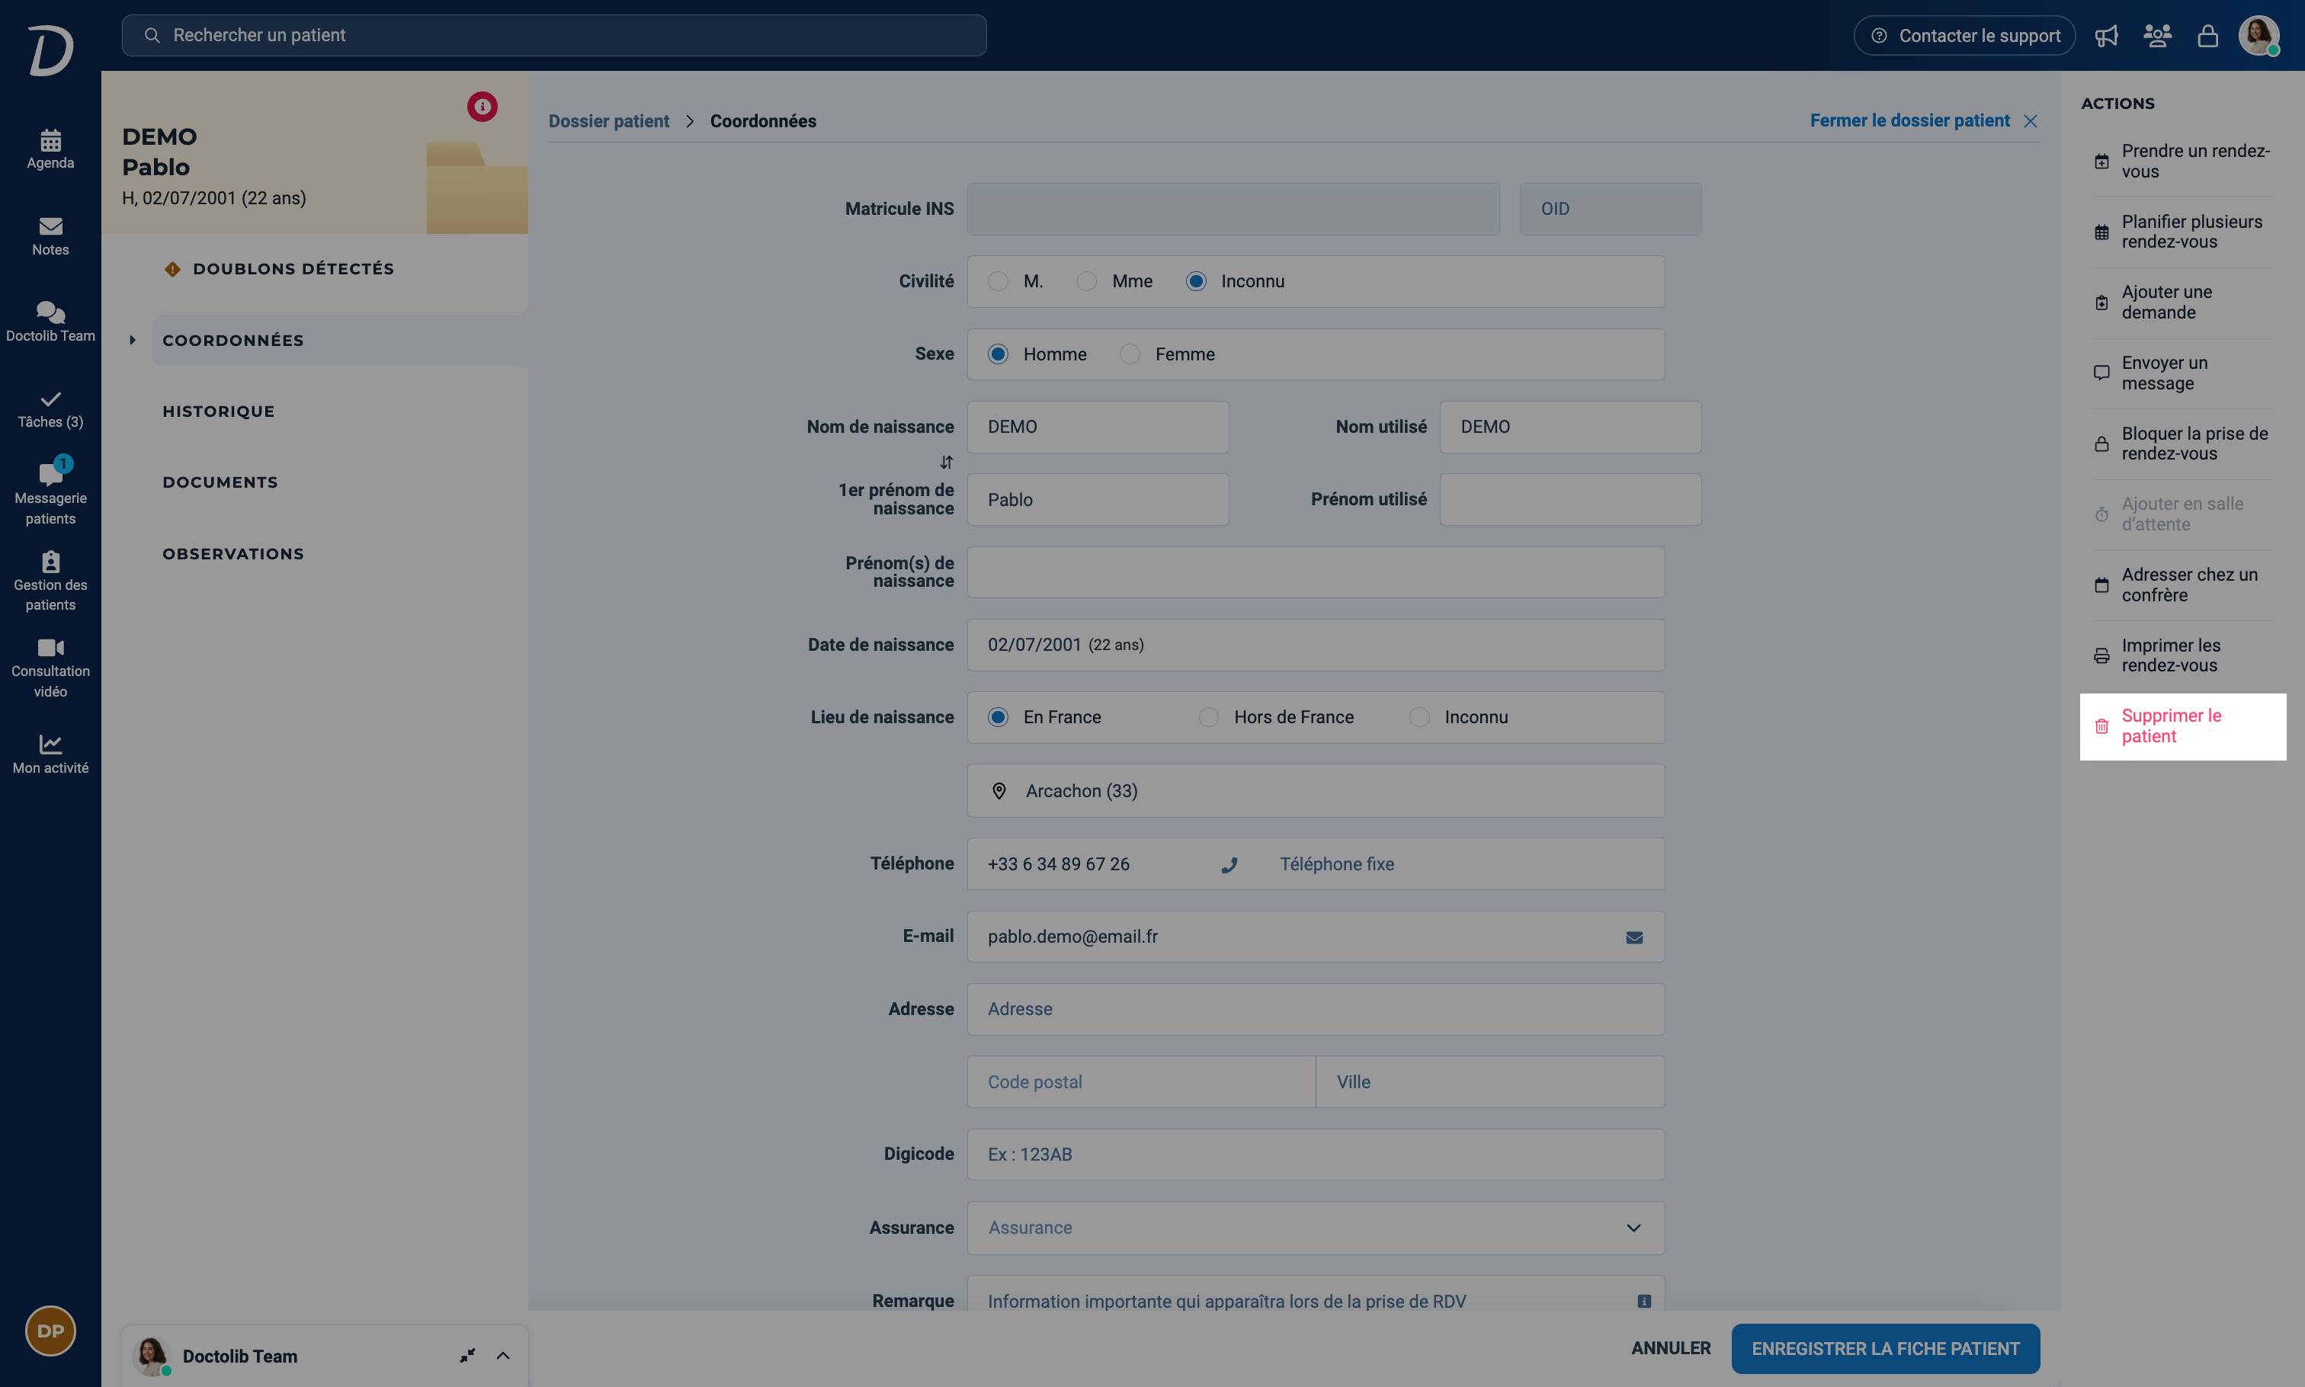
Task: Click Annuler button
Action: [1670, 1349]
